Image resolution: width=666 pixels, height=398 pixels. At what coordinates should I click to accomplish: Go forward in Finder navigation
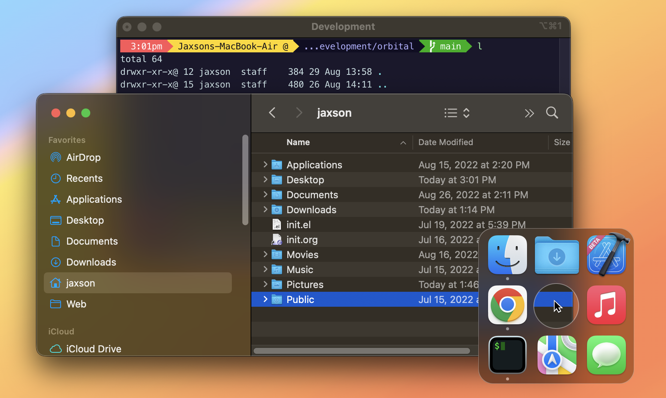299,113
